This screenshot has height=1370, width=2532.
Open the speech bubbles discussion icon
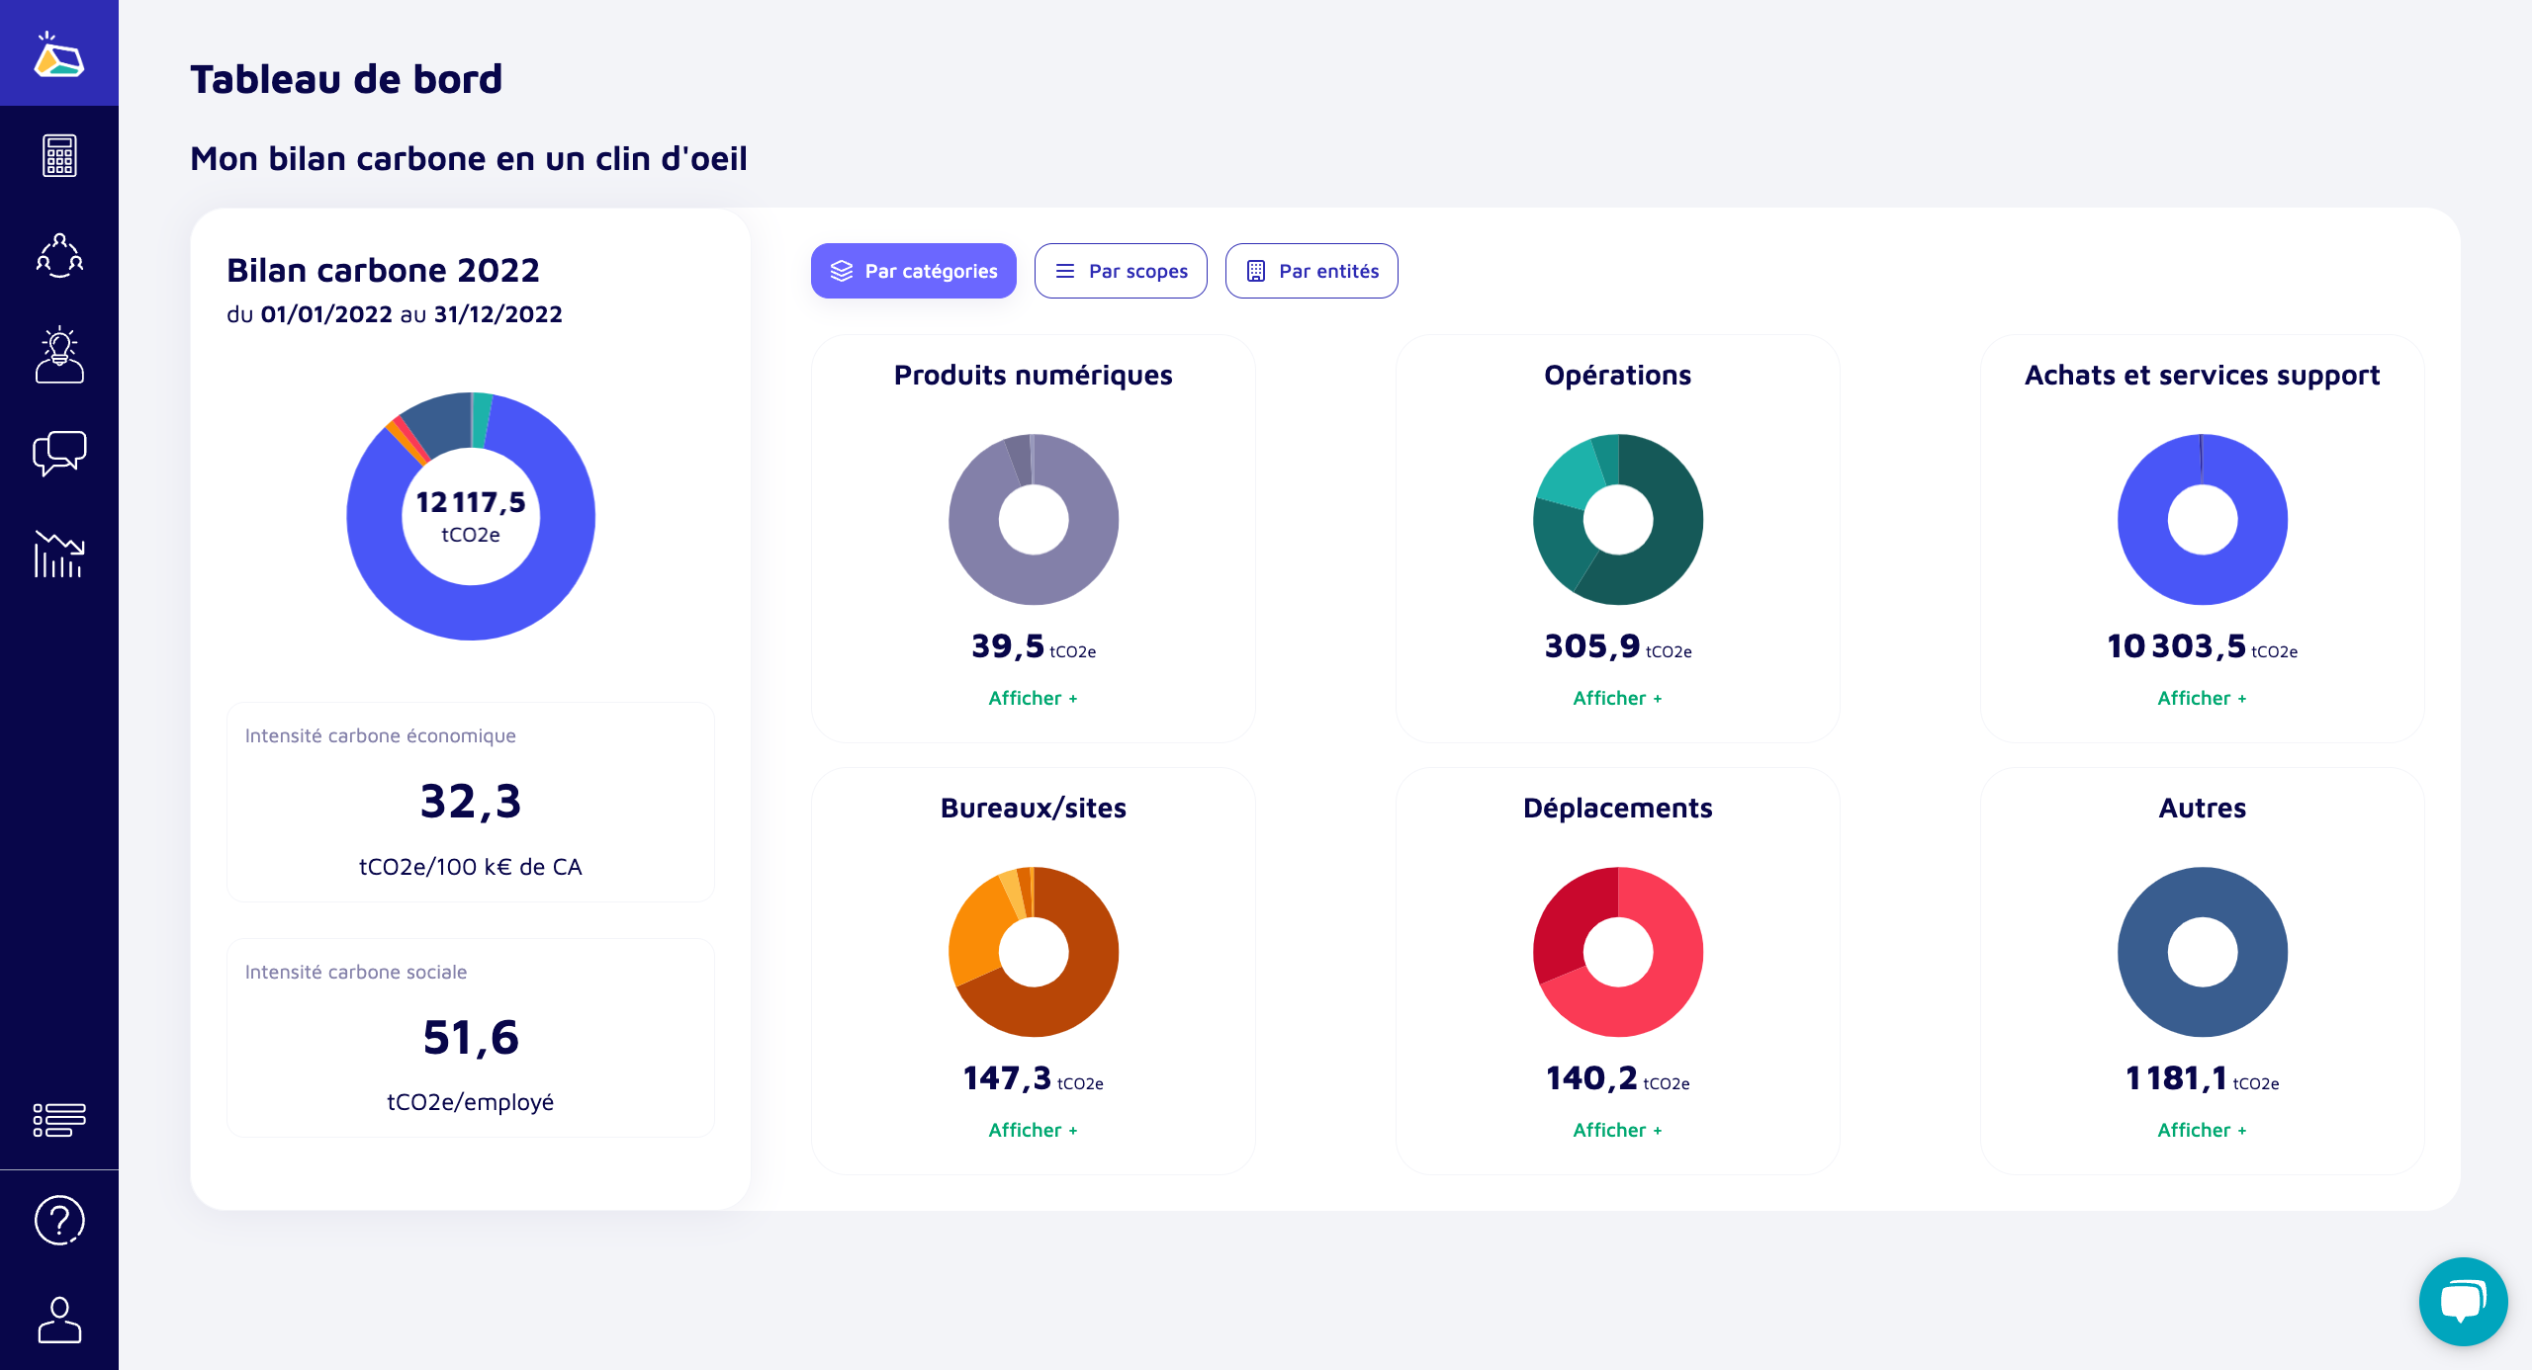coord(59,454)
